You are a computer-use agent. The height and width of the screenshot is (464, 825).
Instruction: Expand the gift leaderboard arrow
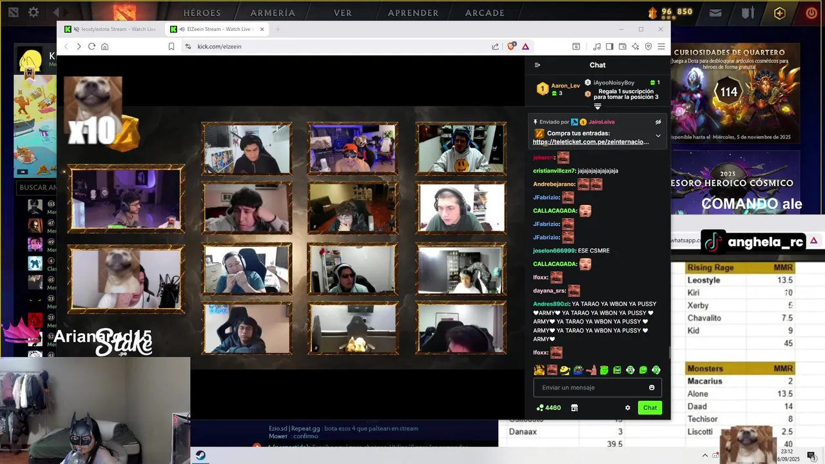pyautogui.click(x=597, y=106)
